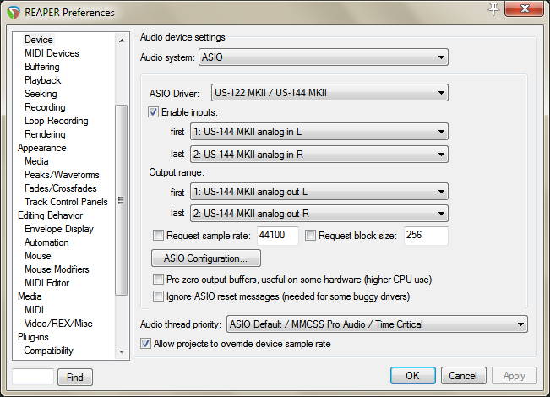Enable the Request sample rate checkbox

pos(158,236)
